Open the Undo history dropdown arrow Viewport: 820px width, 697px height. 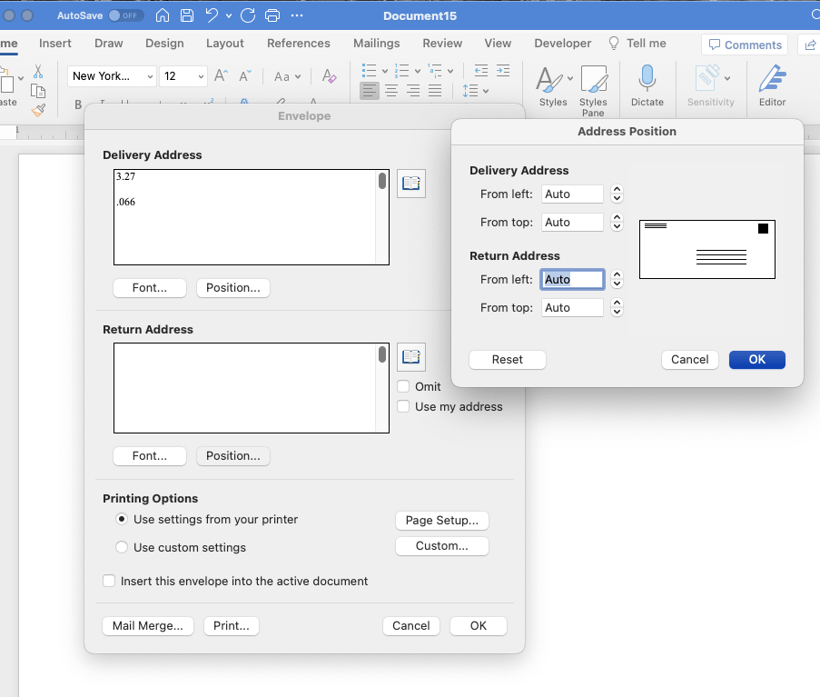(x=229, y=16)
